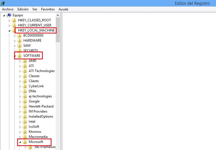Viewport: 216px width, 150px height.
Task: Click the Khronos folder icon
Action: (25, 132)
